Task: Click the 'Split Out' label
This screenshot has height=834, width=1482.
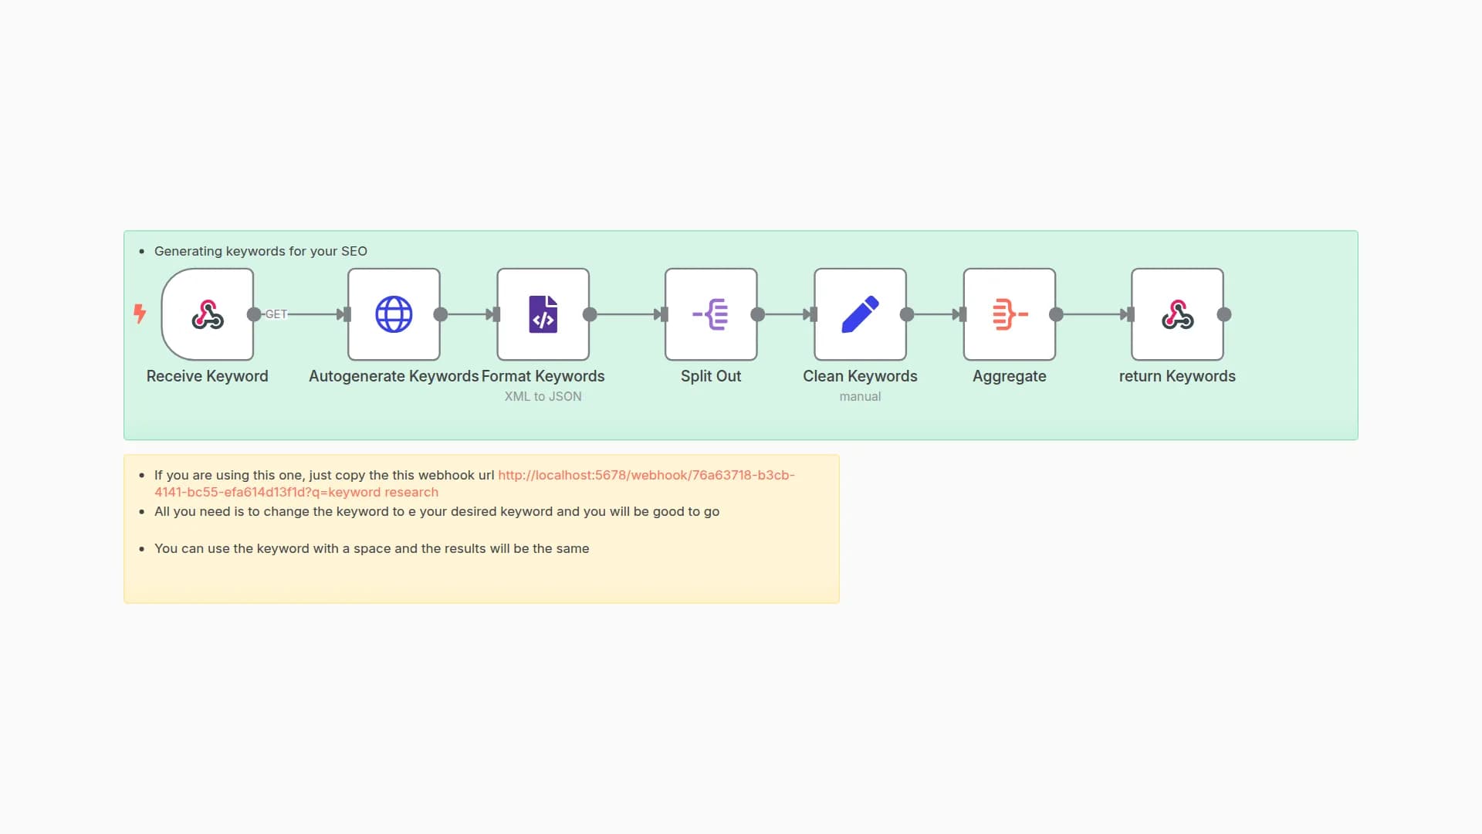Action: pos(711,376)
